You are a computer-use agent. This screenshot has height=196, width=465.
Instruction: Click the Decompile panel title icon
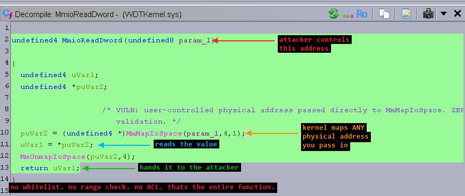tap(7, 14)
